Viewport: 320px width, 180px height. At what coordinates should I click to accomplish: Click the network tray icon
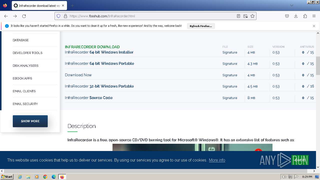click(x=290, y=177)
